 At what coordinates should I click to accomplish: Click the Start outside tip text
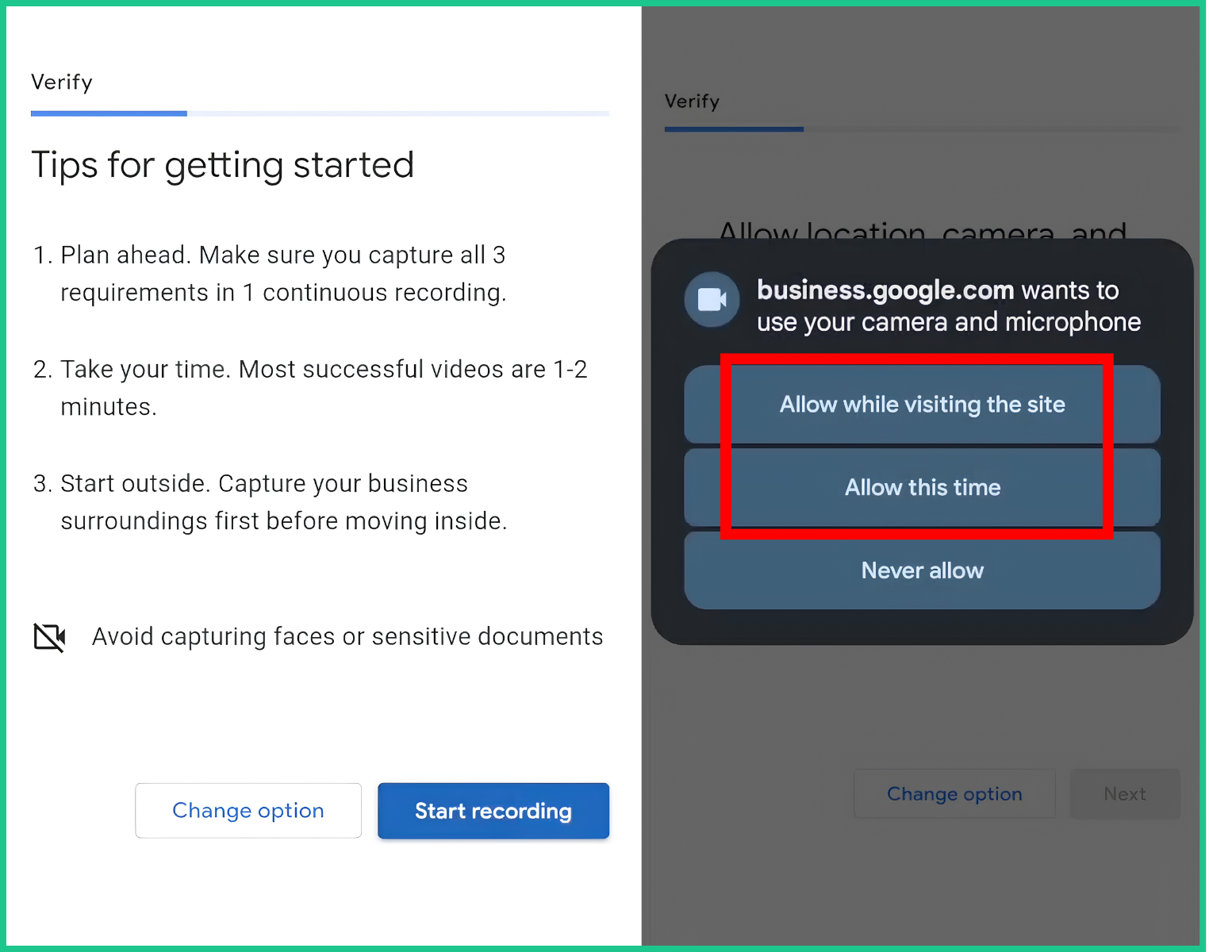tap(283, 502)
